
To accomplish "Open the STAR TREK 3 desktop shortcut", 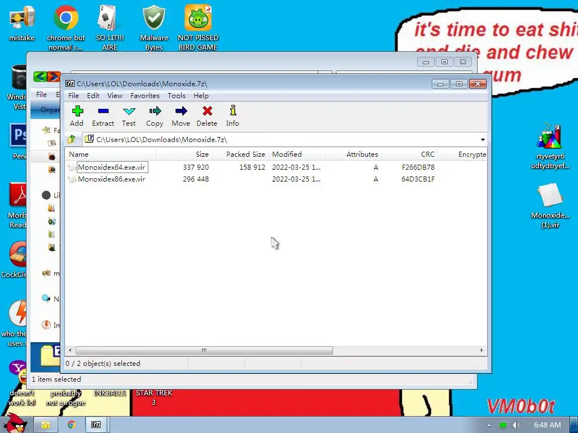I will coord(154,397).
